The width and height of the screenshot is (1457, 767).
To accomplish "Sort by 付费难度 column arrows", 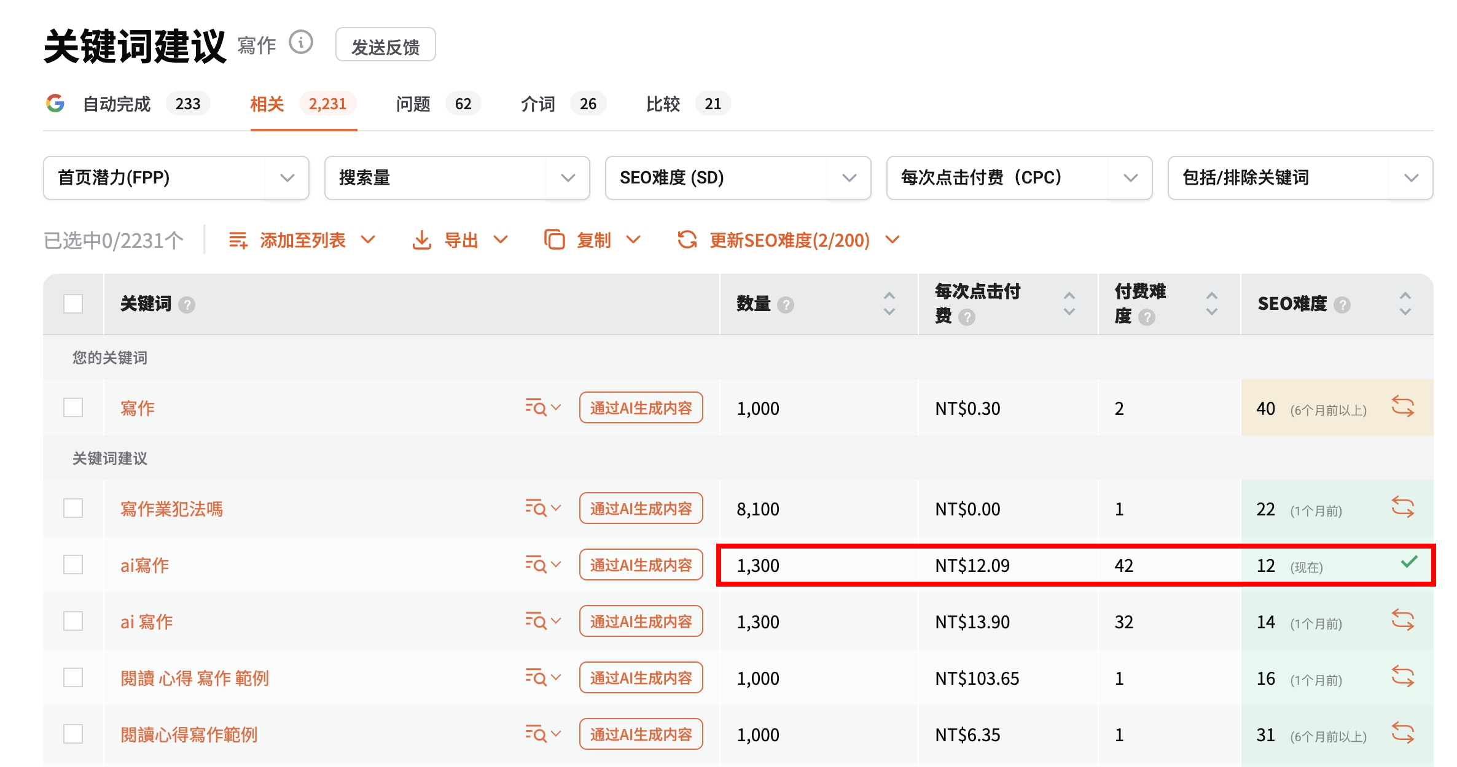I will pyautogui.click(x=1212, y=304).
